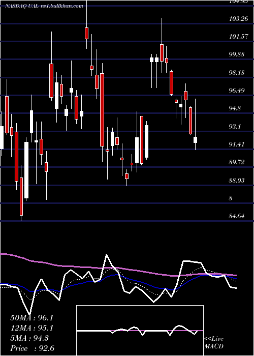The width and height of the screenshot is (254, 356).
Task: Click the 12MA : 95.1 readout
Action: click(31, 328)
